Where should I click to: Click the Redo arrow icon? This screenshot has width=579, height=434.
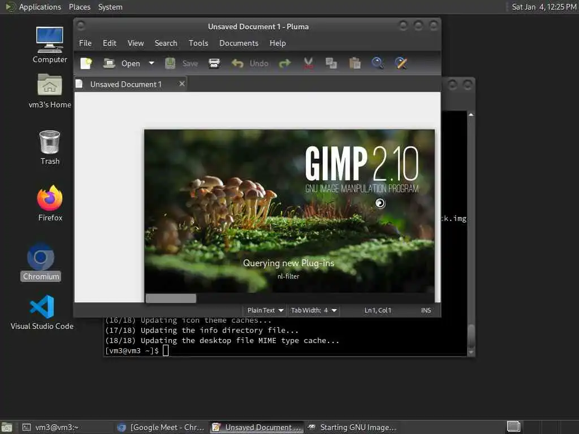(285, 63)
